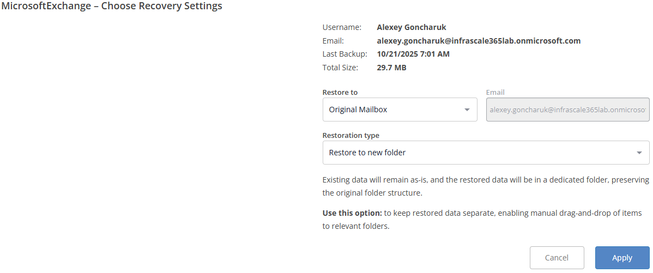The image size is (653, 273).
Task: Click the Original Mailbox dropdown arrow
Action: [x=467, y=110]
